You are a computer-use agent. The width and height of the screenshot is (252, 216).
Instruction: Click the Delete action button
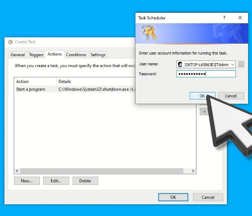(85, 181)
